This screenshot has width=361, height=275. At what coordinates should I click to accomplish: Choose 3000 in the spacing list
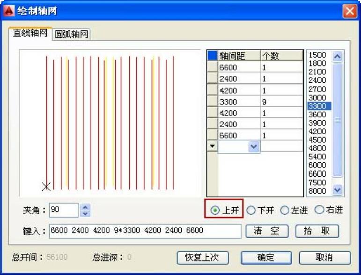coord(317,97)
